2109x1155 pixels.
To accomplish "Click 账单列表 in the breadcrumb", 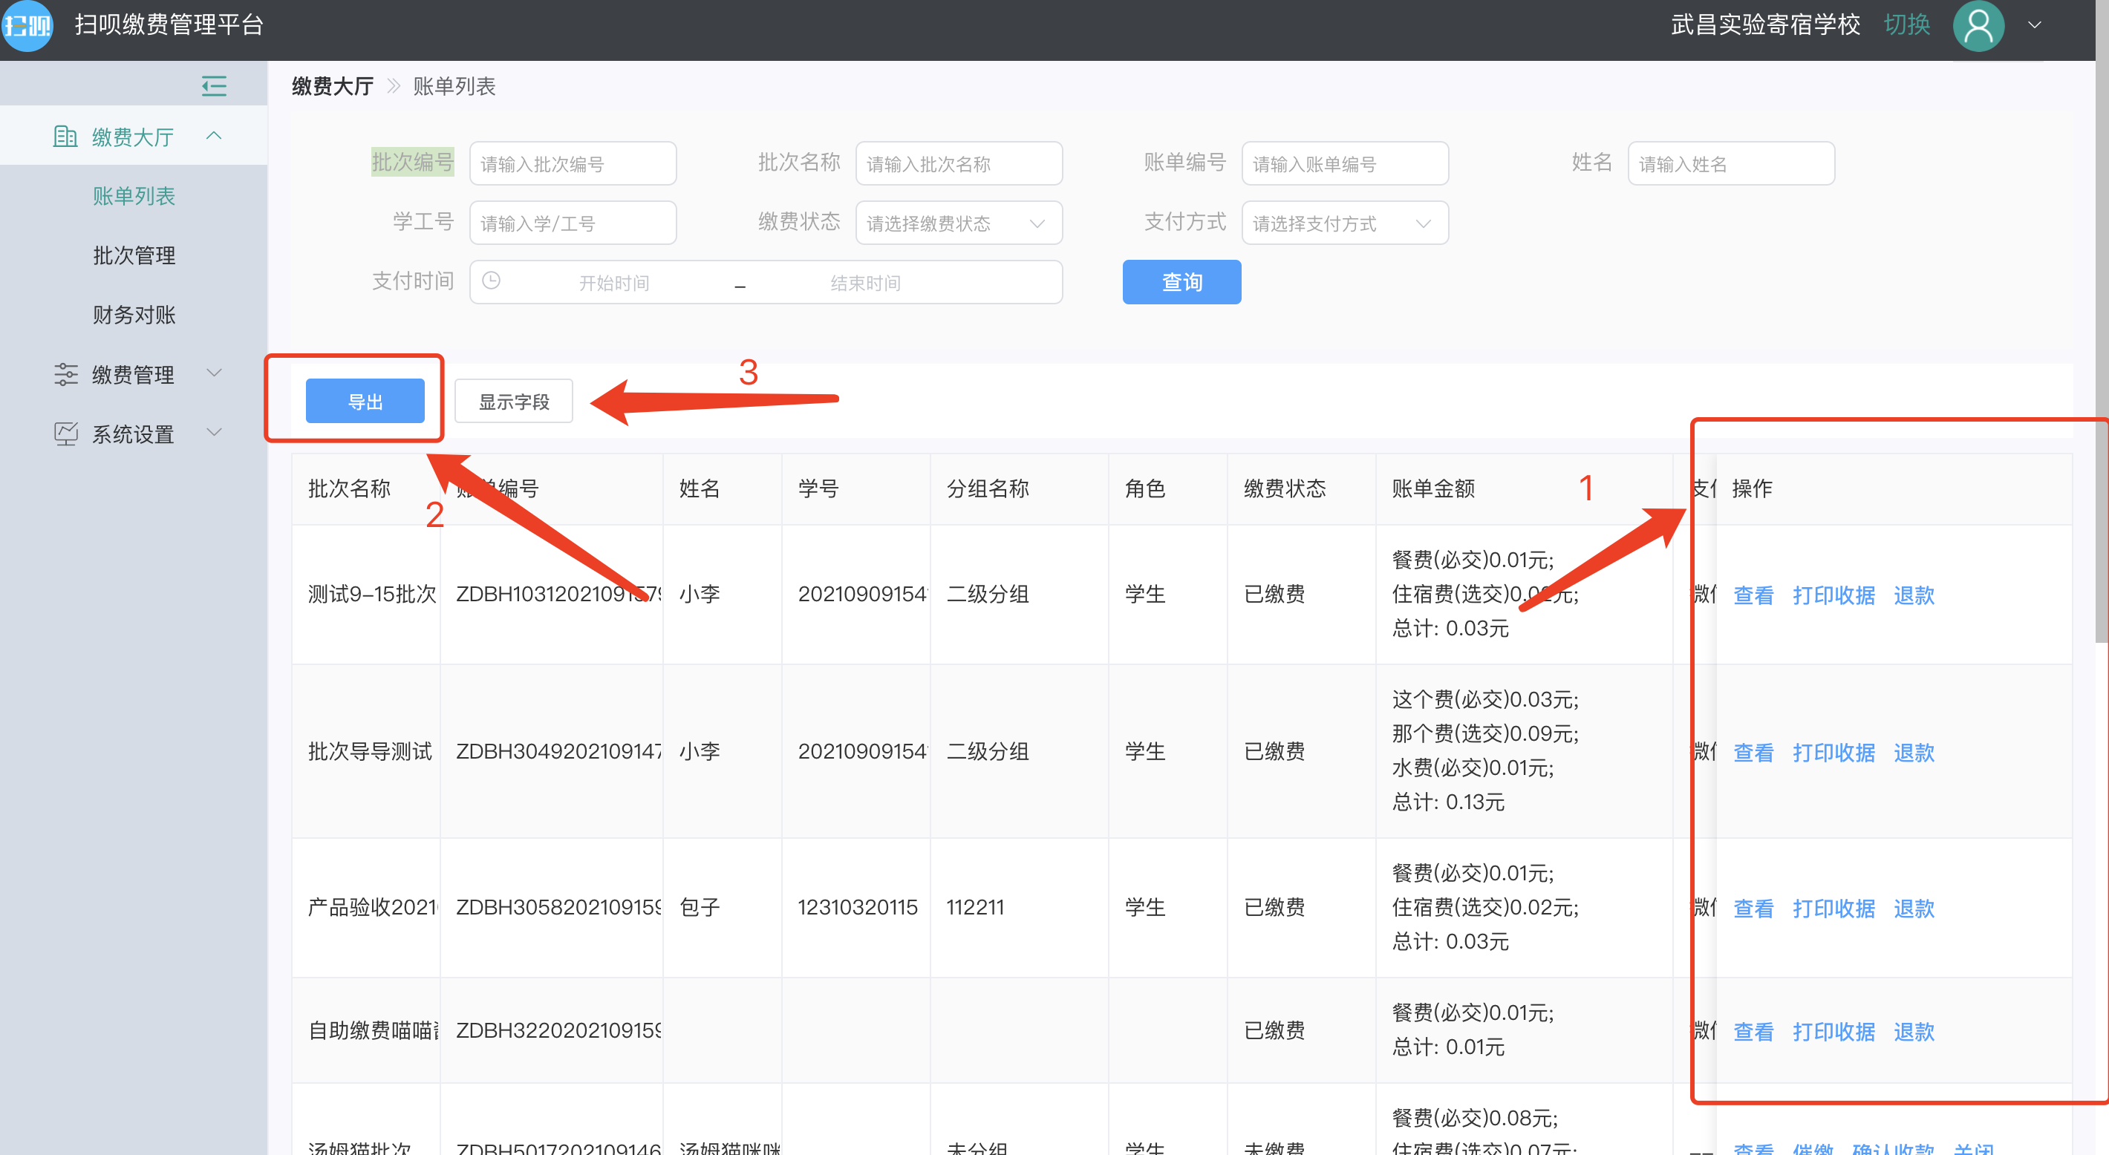I will (x=454, y=86).
